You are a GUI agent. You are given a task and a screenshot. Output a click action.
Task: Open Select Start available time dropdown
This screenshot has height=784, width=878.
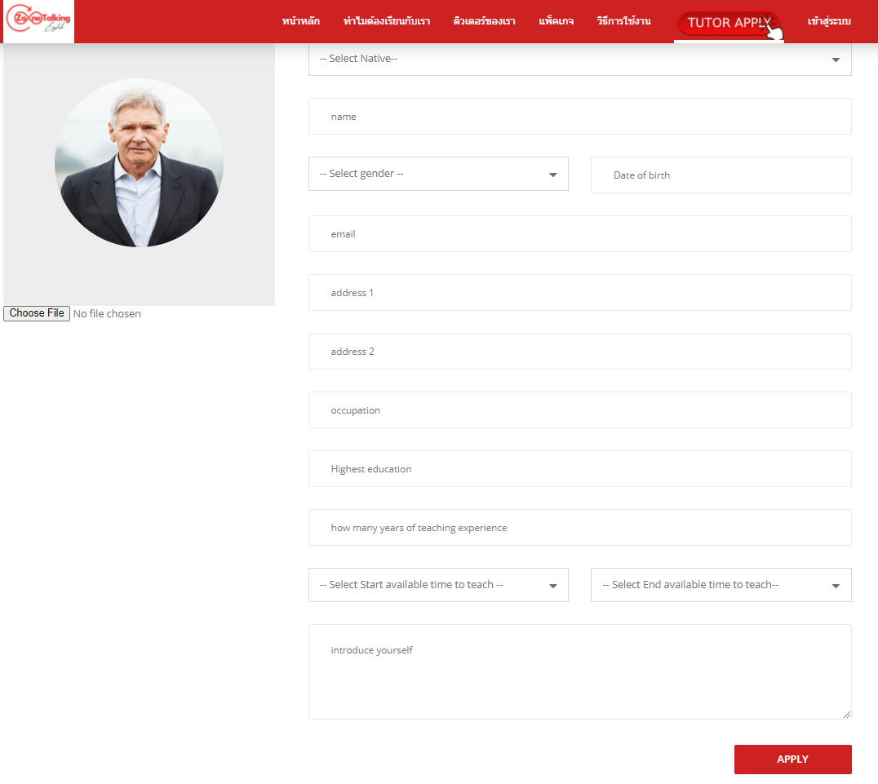point(438,585)
